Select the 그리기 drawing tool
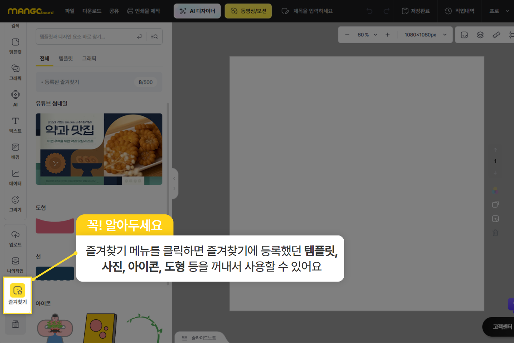This screenshot has height=343, width=514. 15,204
